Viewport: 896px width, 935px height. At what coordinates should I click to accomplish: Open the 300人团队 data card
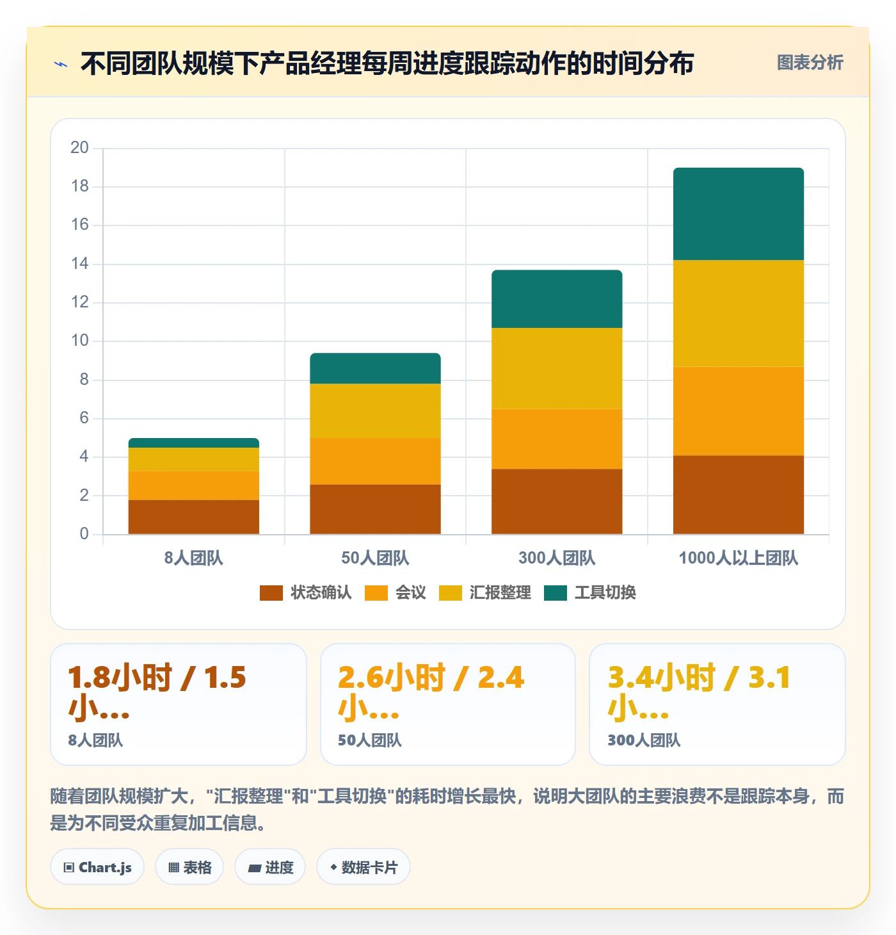coord(717,704)
